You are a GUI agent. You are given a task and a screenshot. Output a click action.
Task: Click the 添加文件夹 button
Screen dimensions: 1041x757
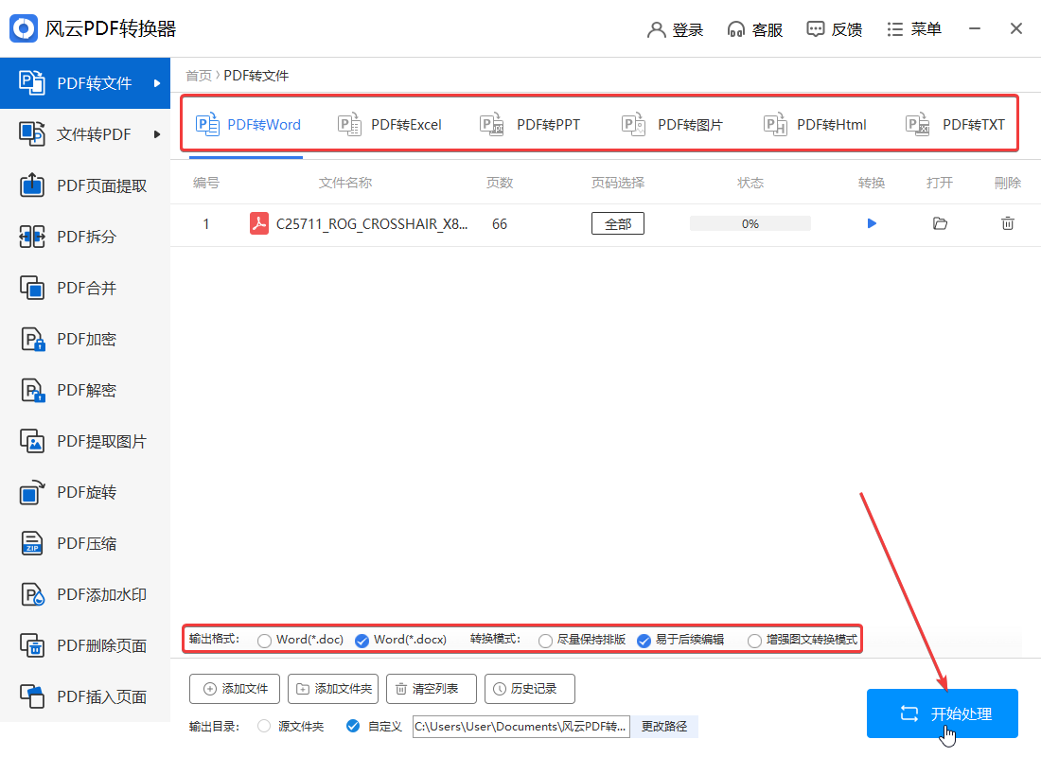[332, 689]
